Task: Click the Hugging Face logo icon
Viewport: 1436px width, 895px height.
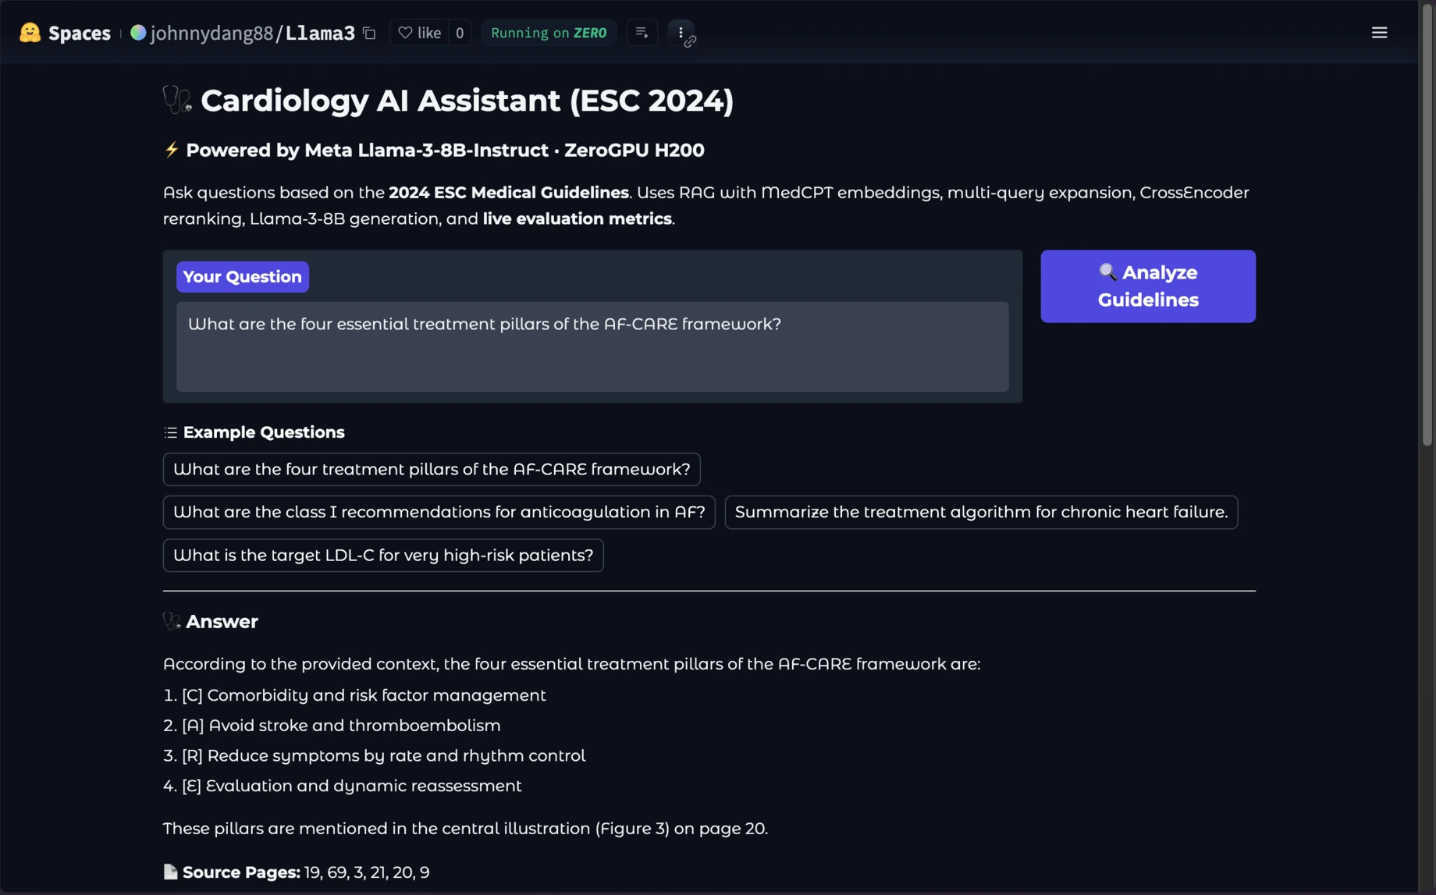Action: pos(30,33)
